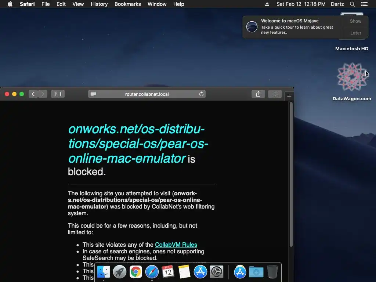Reload the router.collabnet.local page

coord(202,94)
